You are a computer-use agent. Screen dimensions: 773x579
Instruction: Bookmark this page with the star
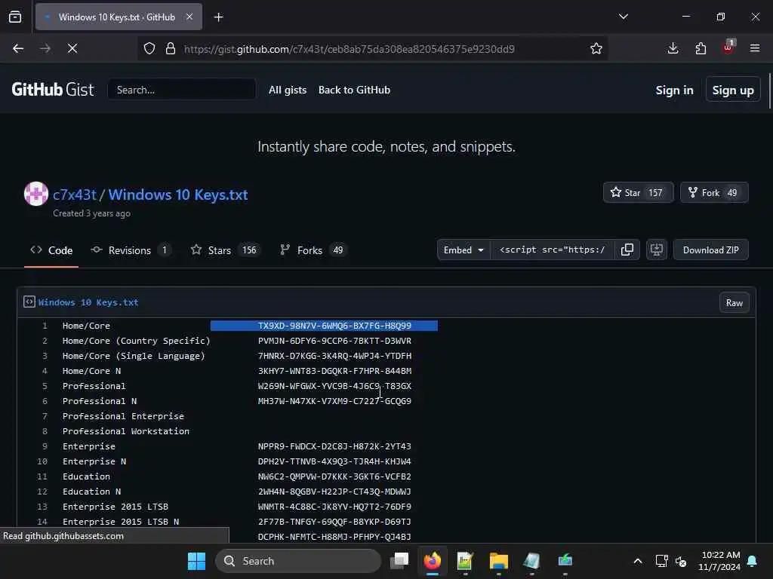point(596,48)
